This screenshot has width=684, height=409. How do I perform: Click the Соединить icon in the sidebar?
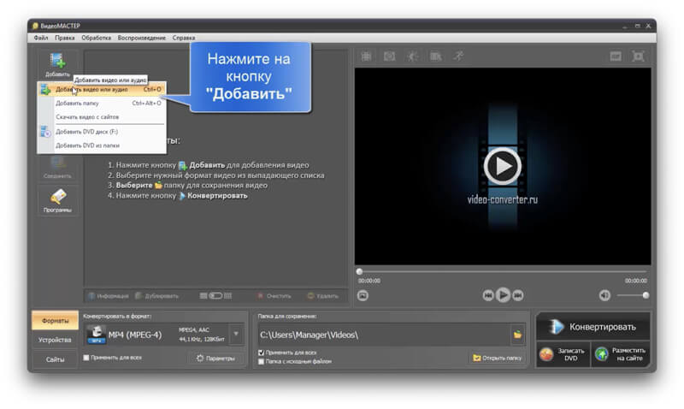point(57,168)
